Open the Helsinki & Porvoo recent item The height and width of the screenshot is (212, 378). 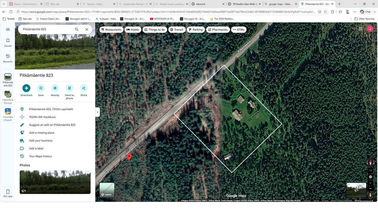coord(8,97)
